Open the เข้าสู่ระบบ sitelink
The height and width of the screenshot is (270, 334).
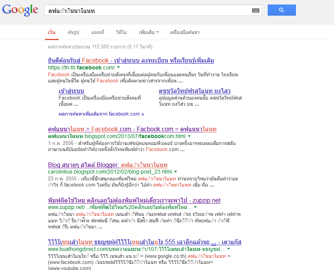[x=71, y=91]
